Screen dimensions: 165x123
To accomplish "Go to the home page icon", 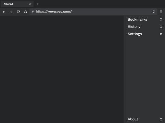I will (x=26, y=12).
